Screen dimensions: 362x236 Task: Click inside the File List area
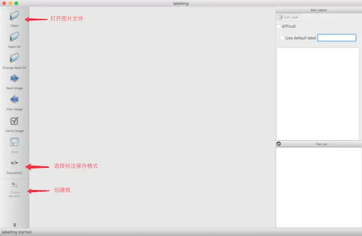coord(318,187)
